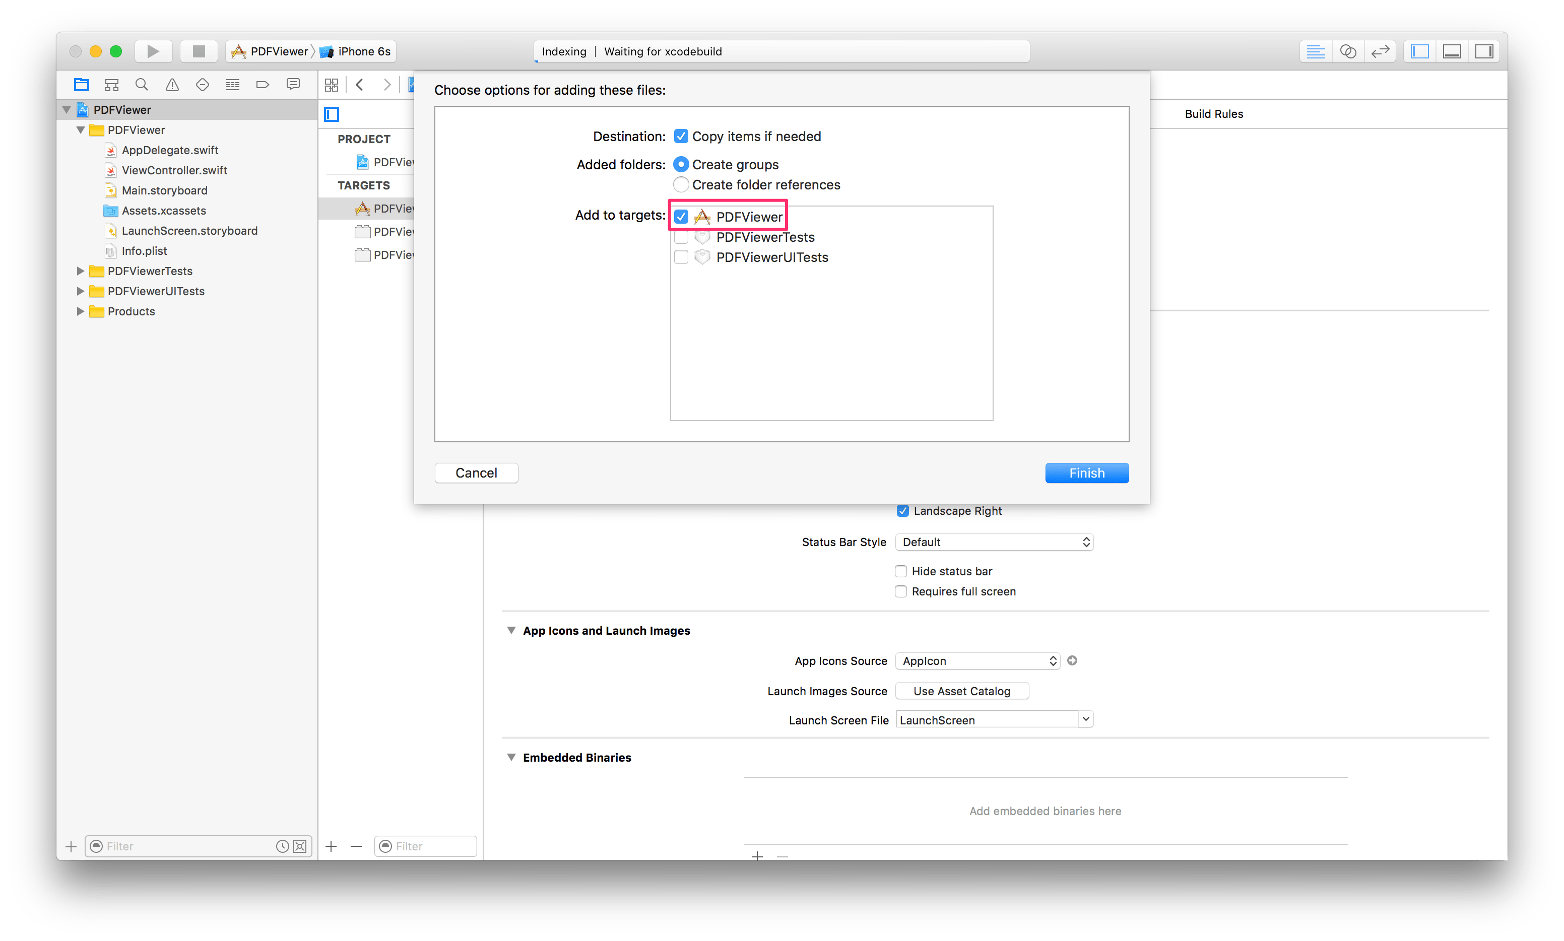Click the Finish button
Screen dimensions: 1564x941
1086,473
